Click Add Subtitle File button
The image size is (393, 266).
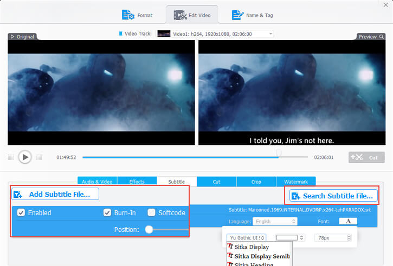coord(55,194)
